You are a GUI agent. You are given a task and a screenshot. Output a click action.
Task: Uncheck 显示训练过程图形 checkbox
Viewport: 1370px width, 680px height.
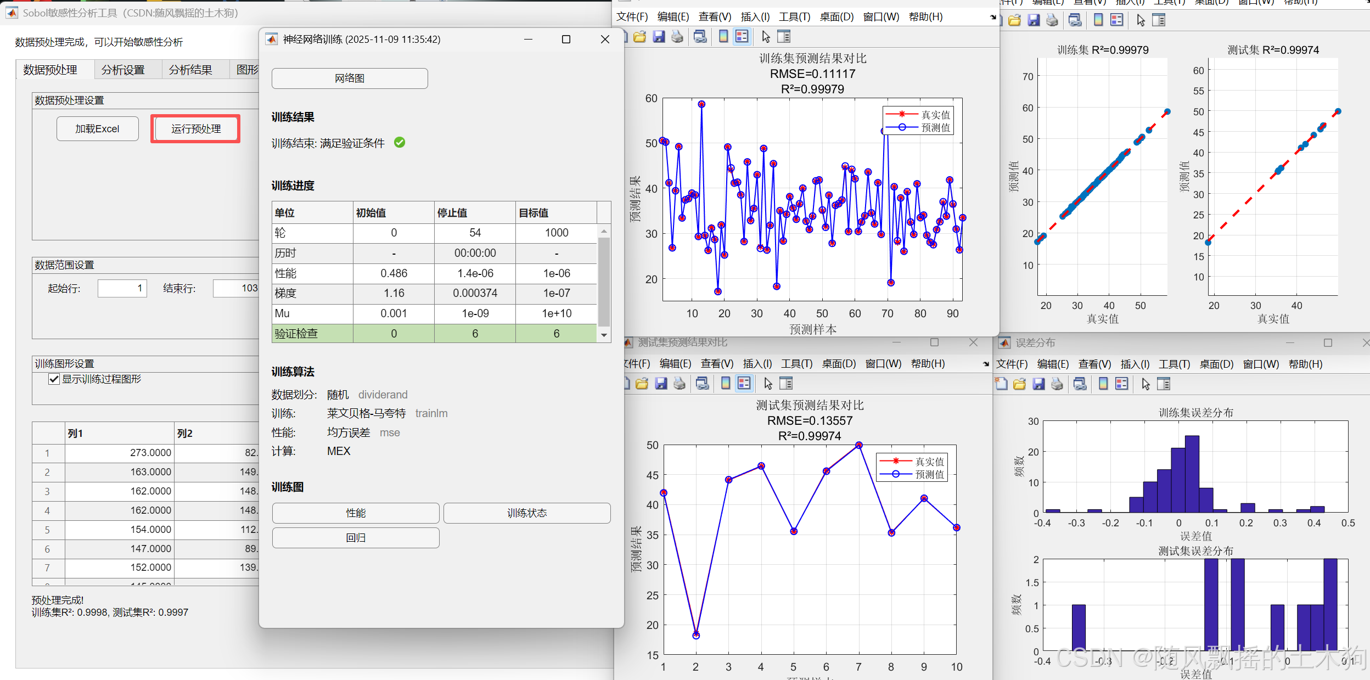point(54,379)
